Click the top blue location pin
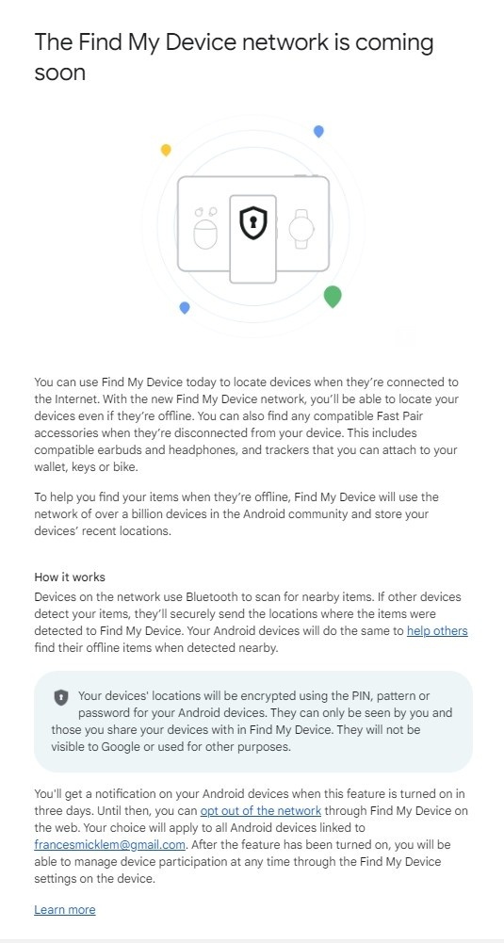The width and height of the screenshot is (504, 943). click(x=318, y=131)
